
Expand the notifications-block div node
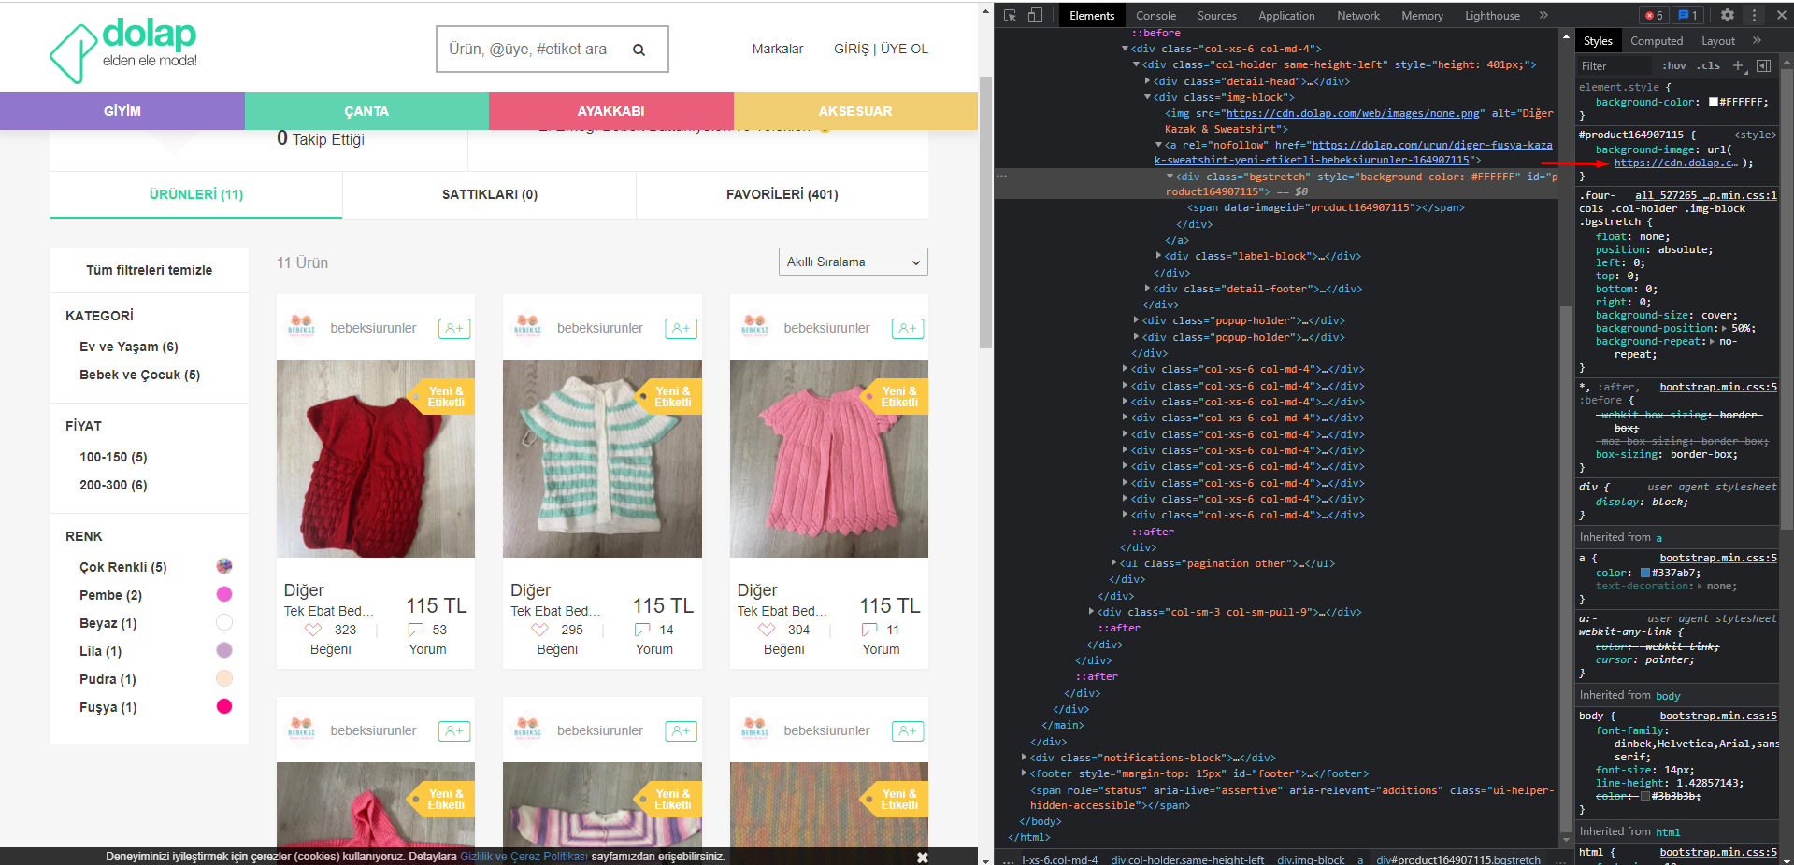[1024, 758]
